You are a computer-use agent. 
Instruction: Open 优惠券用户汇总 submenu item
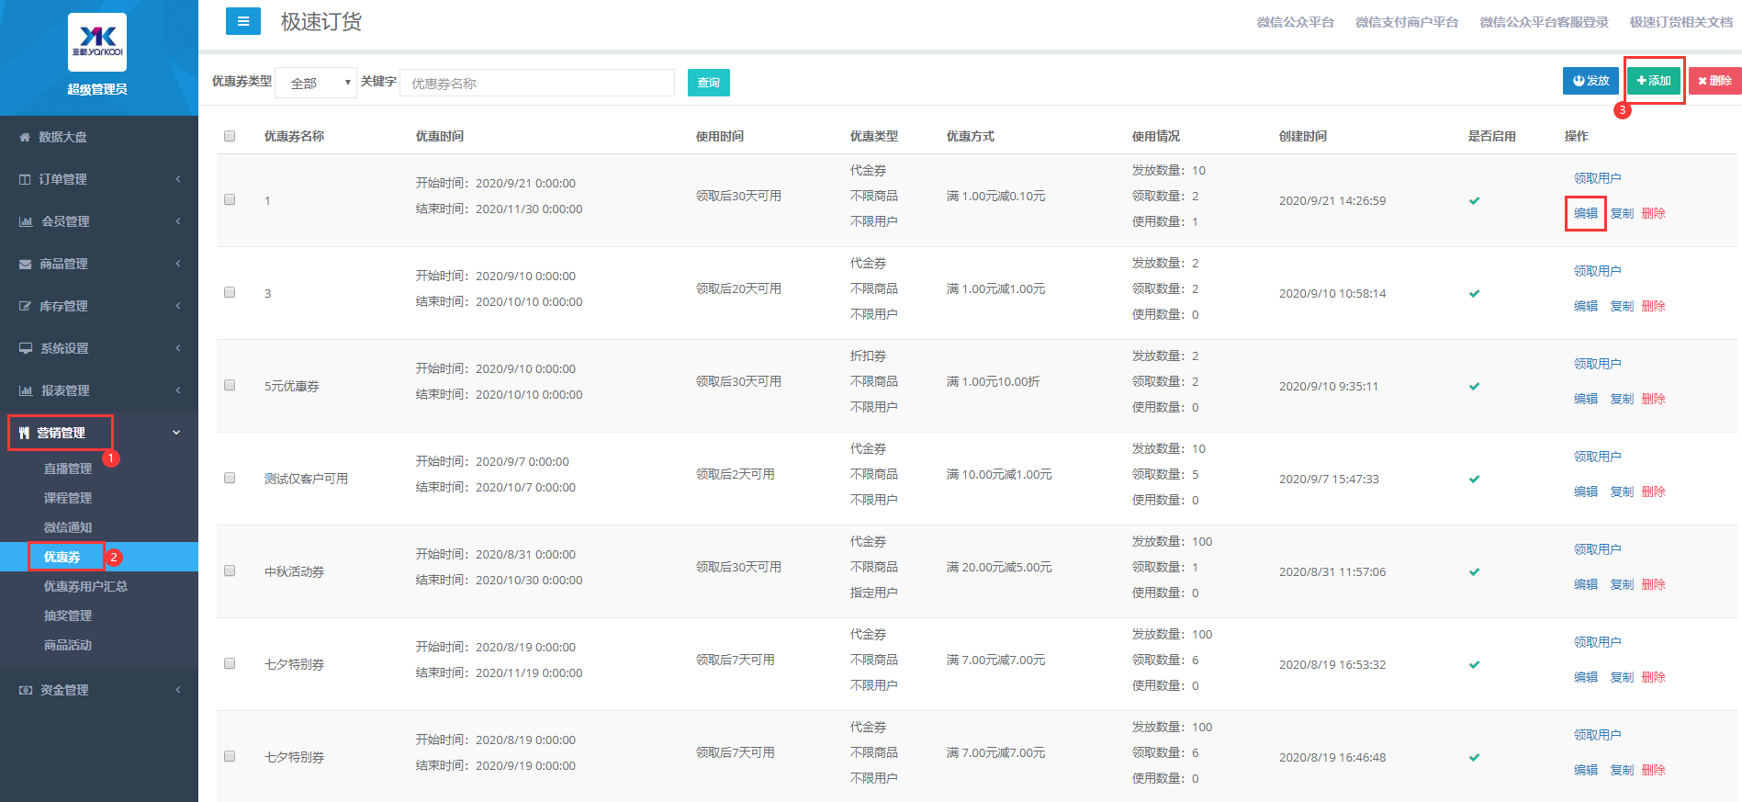point(85,586)
